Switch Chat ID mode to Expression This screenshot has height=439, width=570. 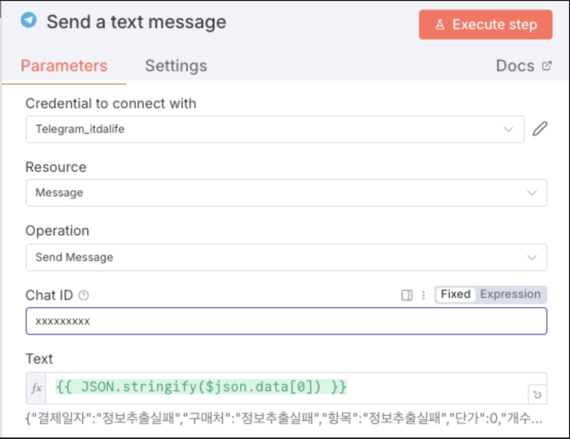click(x=510, y=294)
